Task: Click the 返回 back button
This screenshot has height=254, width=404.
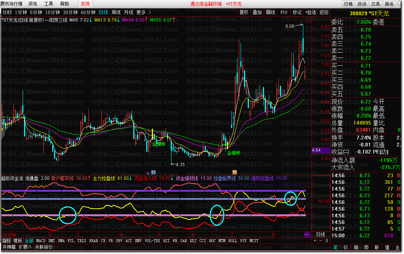Action: coord(324,12)
